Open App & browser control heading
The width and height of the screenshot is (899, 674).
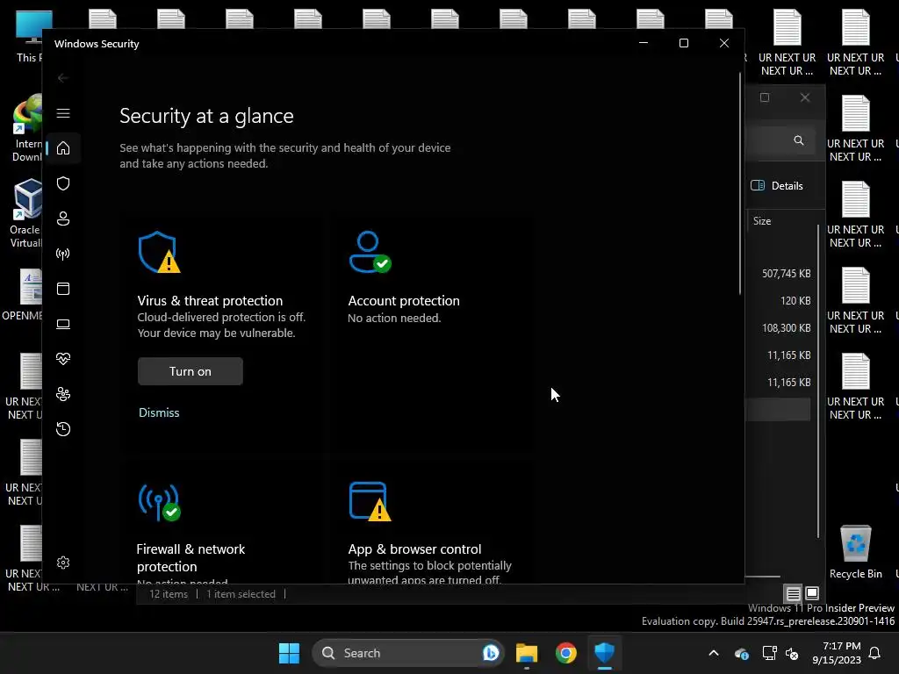coord(414,549)
